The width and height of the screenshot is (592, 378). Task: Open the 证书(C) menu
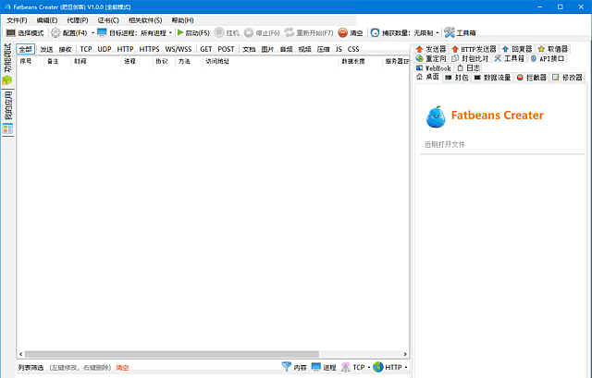(108, 20)
